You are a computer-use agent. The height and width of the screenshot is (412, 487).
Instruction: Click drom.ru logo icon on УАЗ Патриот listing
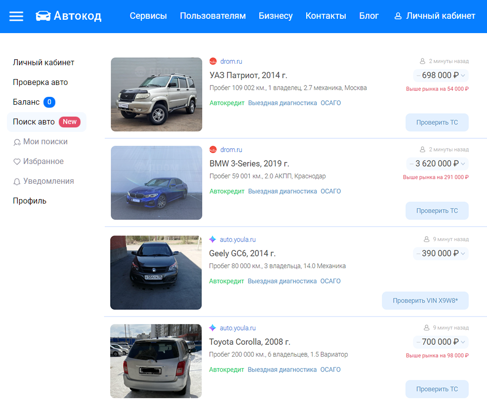213,61
